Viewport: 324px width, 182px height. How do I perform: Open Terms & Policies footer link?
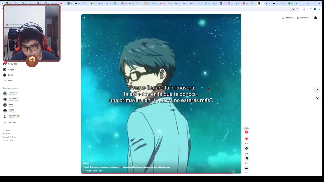9,137
